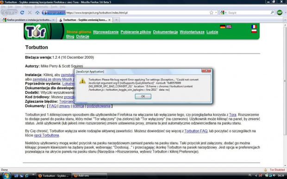Open the licencja link
The image size is (287, 179).
click(x=78, y=106)
